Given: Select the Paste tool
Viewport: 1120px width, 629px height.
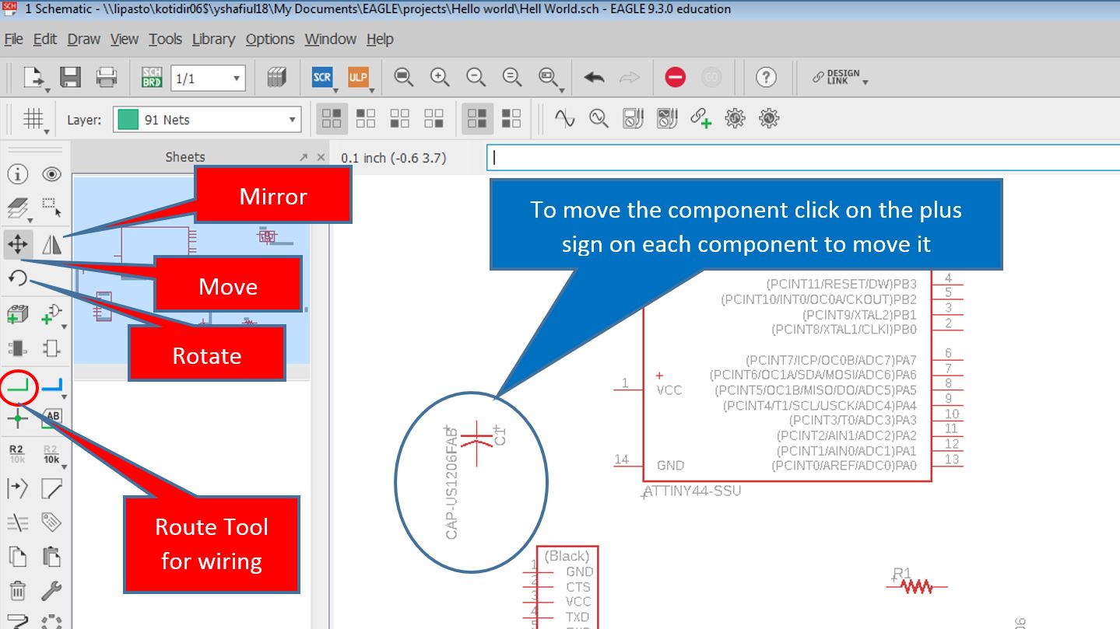Looking at the screenshot, I should [x=51, y=557].
